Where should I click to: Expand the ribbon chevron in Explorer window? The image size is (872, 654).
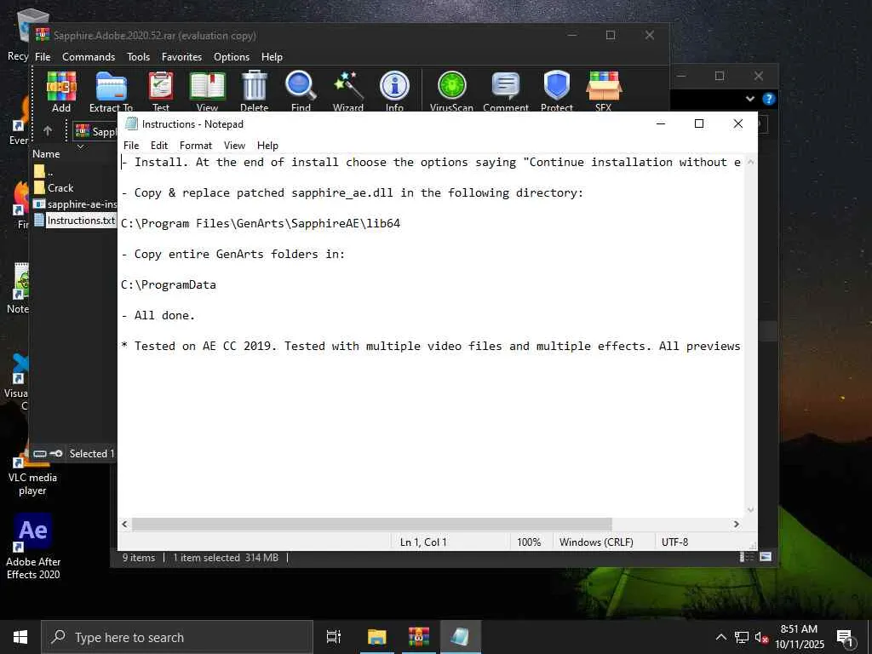pos(750,99)
